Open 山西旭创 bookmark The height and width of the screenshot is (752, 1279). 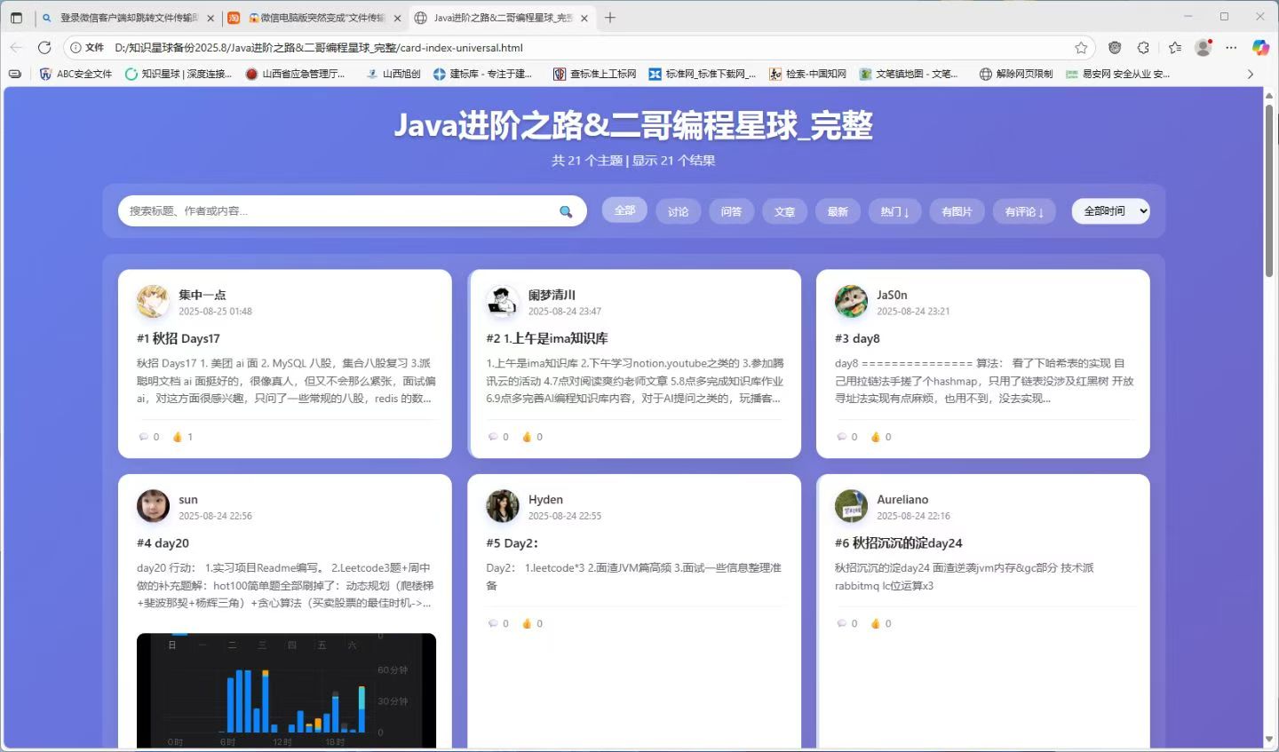393,75
